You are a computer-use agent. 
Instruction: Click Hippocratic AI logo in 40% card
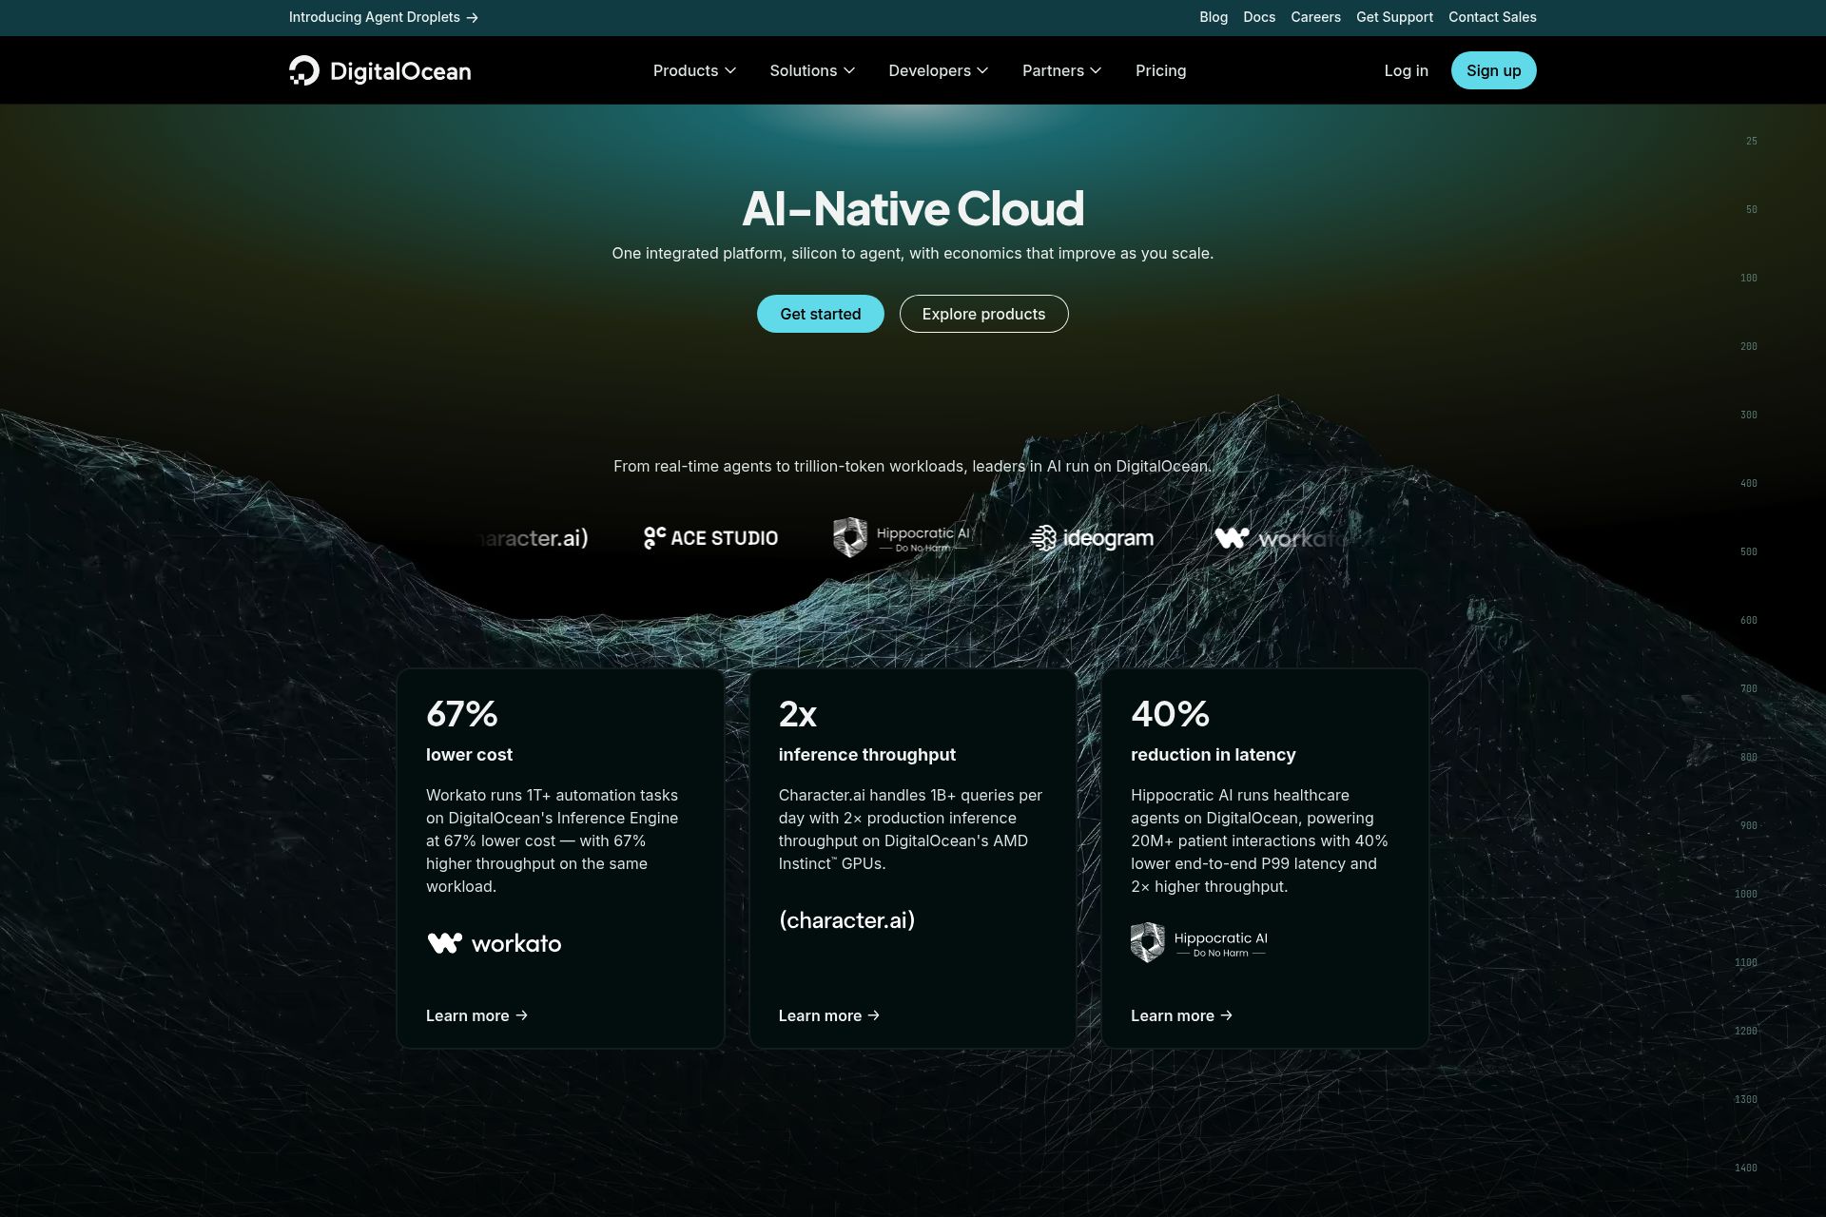pos(1199,942)
